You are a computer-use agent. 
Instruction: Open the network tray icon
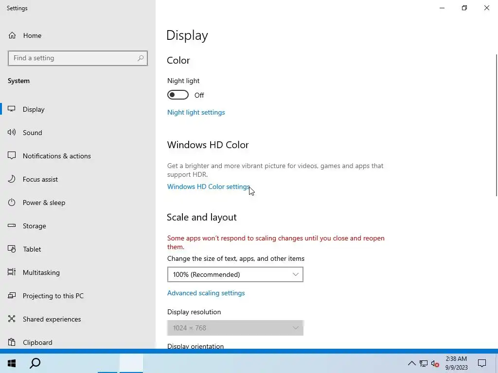[424, 363]
